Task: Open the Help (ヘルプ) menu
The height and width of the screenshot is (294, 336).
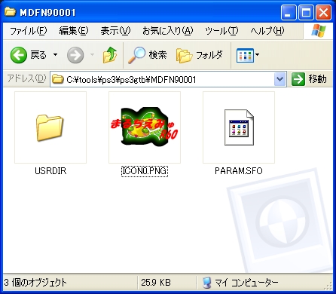Action: [x=267, y=31]
